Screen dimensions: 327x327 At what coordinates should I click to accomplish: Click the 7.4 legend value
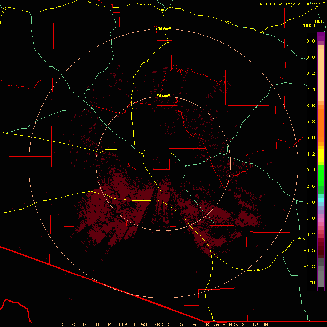coord(311,89)
